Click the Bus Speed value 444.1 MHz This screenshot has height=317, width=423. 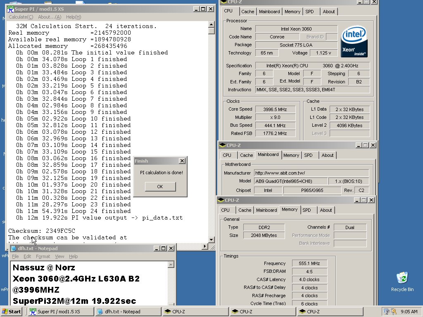pyautogui.click(x=275, y=125)
